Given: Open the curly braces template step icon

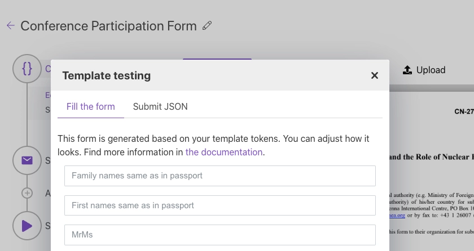Looking at the screenshot, I should (x=27, y=69).
